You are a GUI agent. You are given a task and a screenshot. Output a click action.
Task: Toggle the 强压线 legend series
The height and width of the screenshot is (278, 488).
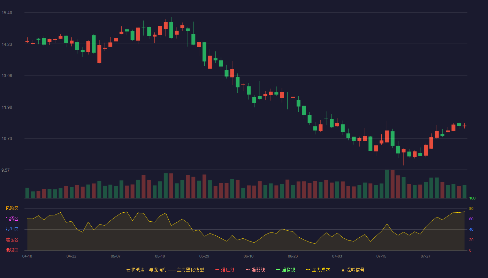(225, 270)
